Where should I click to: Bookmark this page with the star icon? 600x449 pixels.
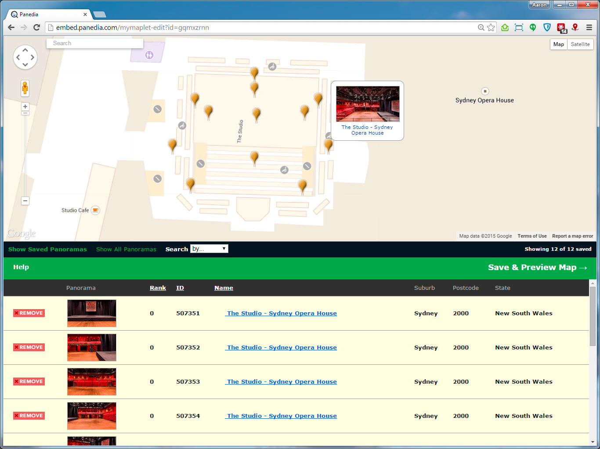[x=491, y=28]
